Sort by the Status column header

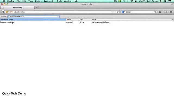(73, 20)
